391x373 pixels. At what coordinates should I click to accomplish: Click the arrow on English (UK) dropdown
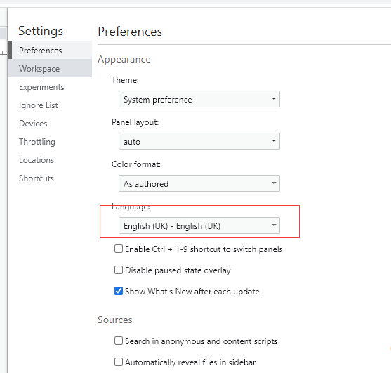pyautogui.click(x=274, y=225)
